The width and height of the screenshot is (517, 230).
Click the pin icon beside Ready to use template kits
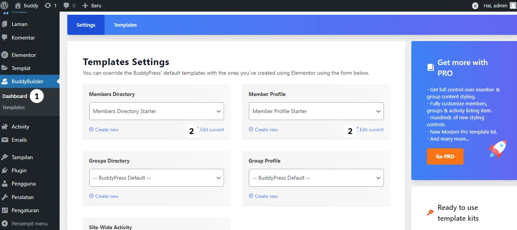point(430,212)
